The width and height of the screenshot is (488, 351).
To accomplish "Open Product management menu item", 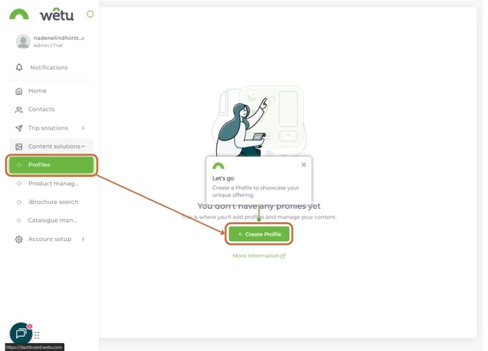I will [52, 184].
